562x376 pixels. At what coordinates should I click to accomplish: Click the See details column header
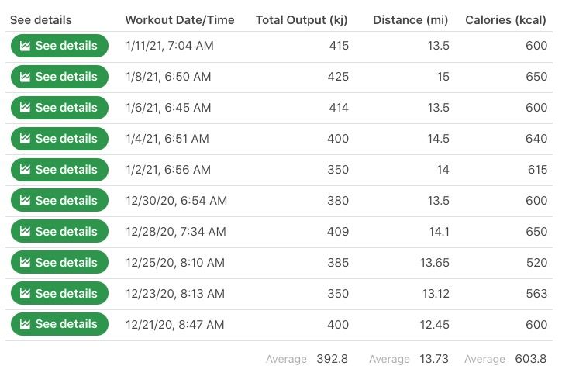pyautogui.click(x=40, y=20)
